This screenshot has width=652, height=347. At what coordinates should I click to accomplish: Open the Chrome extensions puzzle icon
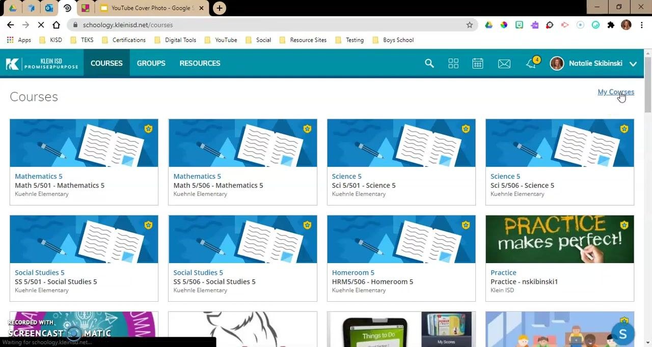pyautogui.click(x=611, y=24)
